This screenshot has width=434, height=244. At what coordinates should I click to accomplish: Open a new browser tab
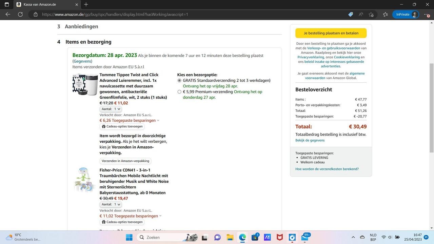click(x=86, y=4)
